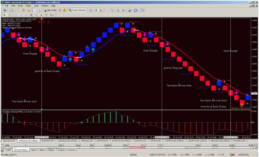Screen dimensions: 259x157
Task: Open the News tab in Terminal
Action: [x=34, y=150]
